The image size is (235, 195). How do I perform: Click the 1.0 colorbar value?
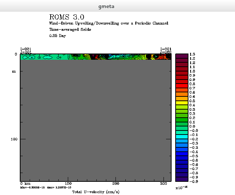click(192, 71)
